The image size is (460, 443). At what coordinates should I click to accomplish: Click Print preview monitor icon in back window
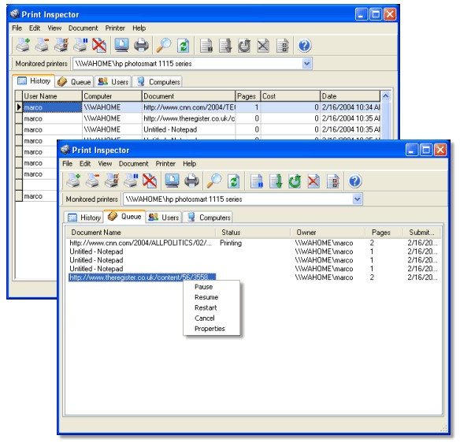pos(122,45)
